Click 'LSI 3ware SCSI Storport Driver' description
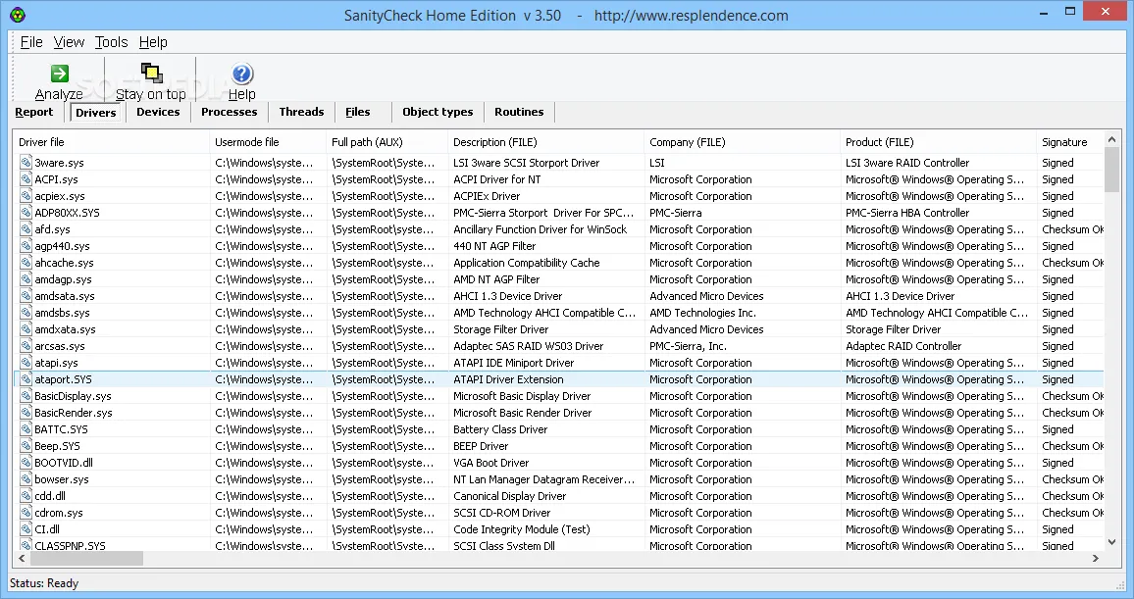The width and height of the screenshot is (1134, 599). pyautogui.click(x=527, y=163)
